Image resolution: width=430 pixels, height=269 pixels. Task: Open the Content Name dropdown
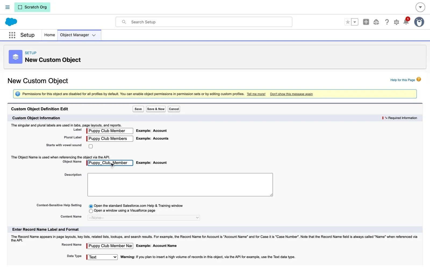(x=144, y=218)
